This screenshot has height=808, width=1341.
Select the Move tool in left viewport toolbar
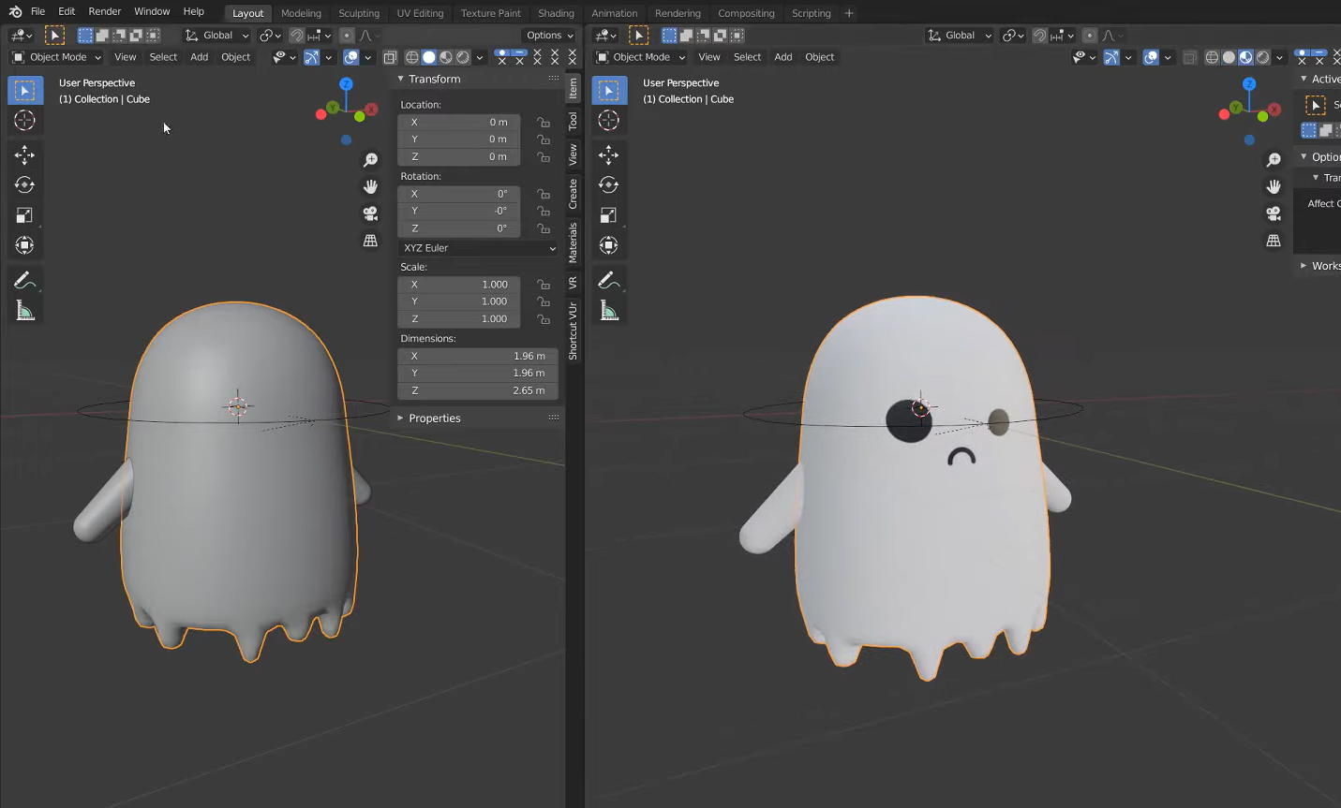coord(25,155)
